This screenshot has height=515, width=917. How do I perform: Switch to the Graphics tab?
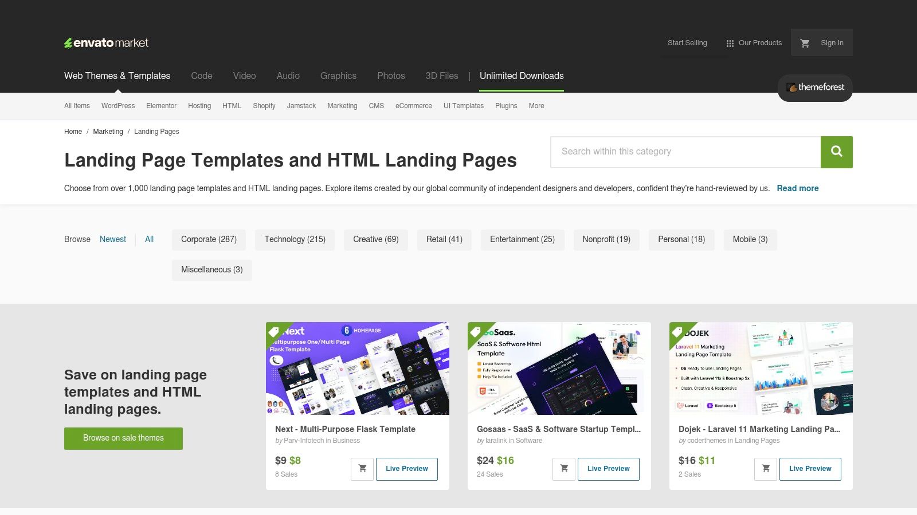338,76
